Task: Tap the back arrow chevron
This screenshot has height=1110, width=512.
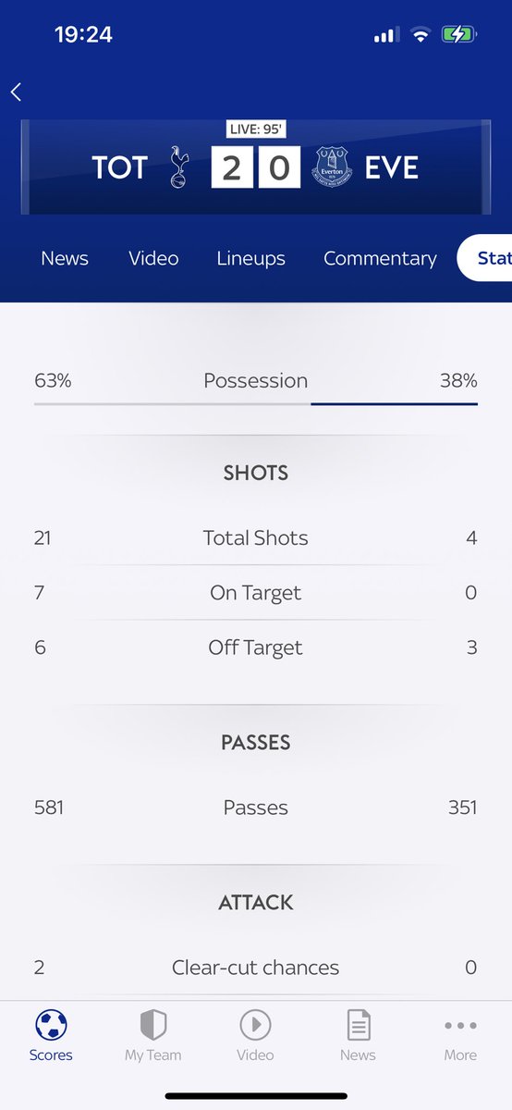Action: coord(16,92)
